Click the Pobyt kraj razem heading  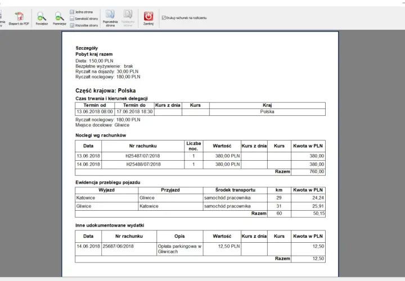coord(94,54)
